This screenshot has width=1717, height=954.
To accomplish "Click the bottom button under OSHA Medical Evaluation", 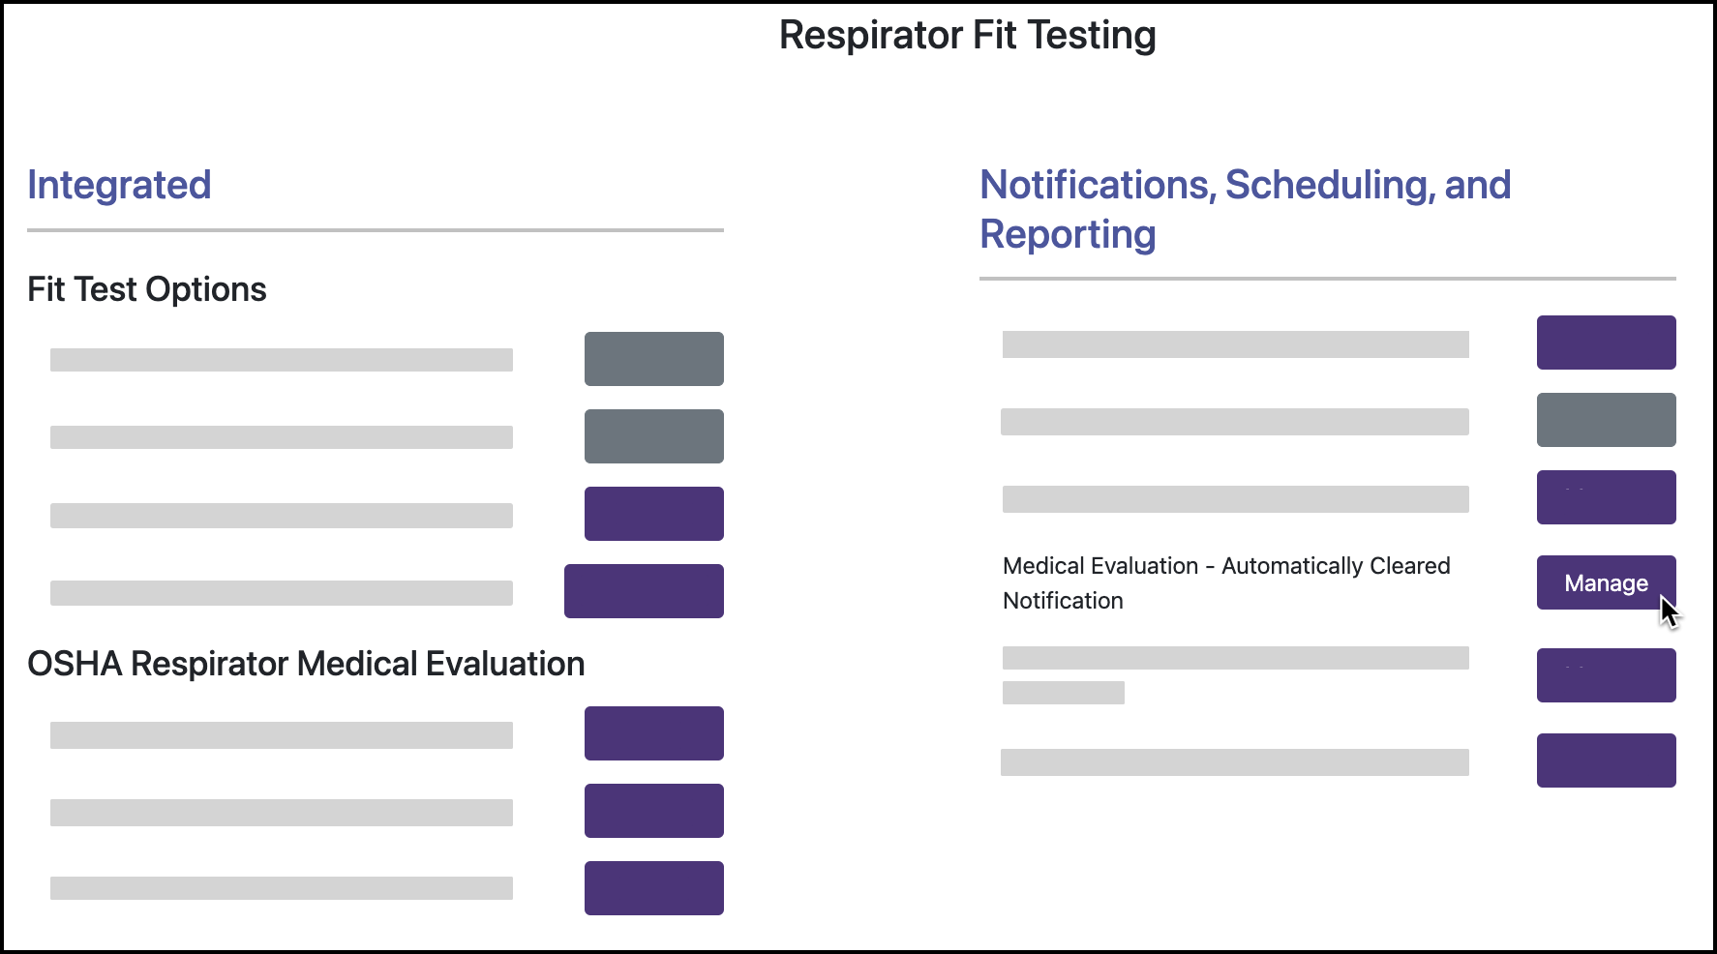I will click(653, 887).
